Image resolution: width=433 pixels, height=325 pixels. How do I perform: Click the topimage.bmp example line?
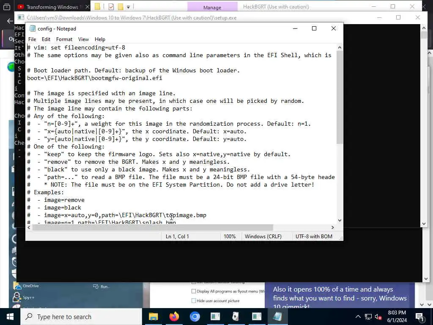click(x=117, y=215)
